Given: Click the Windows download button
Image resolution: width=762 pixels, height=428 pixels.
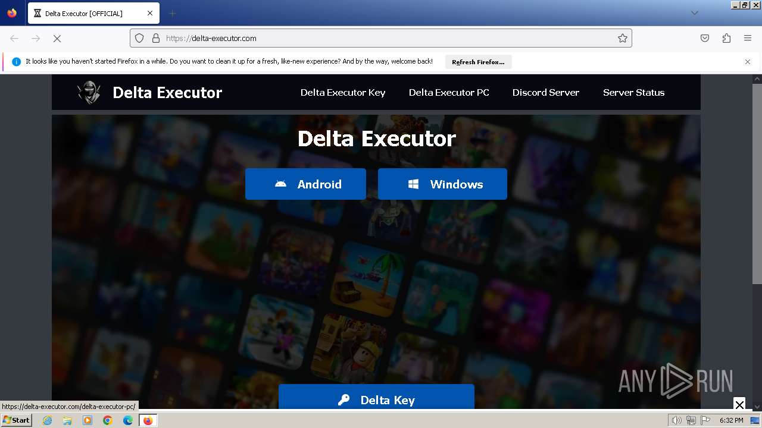Looking at the screenshot, I should click(x=442, y=184).
